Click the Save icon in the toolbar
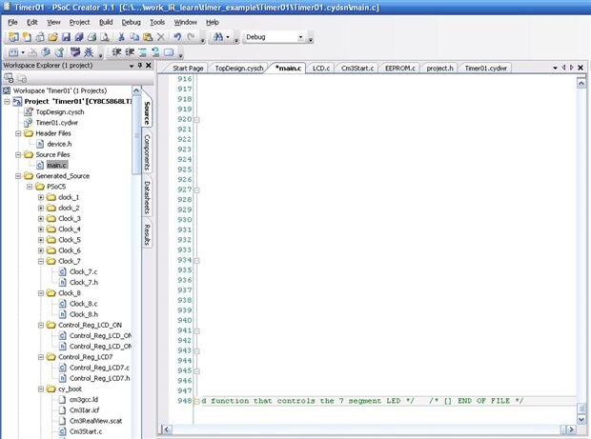This screenshot has width=591, height=439. pyautogui.click(x=66, y=37)
